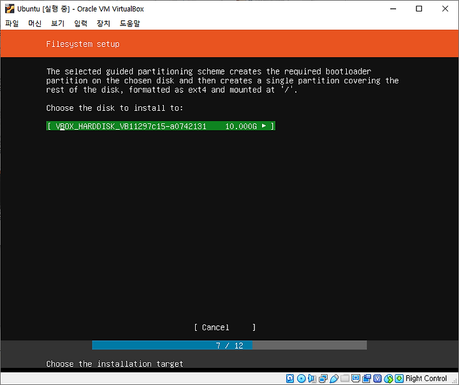Open the 장치 menu

103,24
